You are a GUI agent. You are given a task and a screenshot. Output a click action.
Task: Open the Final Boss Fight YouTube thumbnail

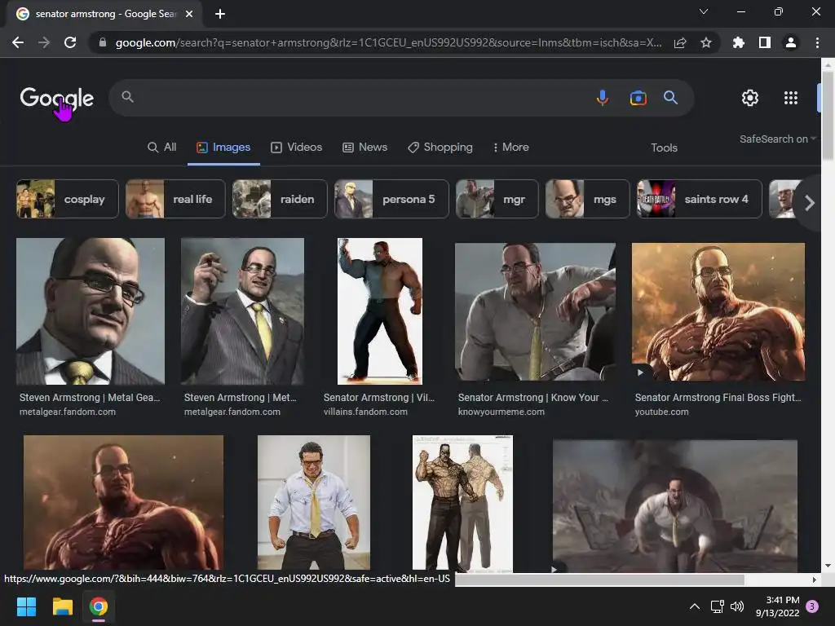[718, 312]
